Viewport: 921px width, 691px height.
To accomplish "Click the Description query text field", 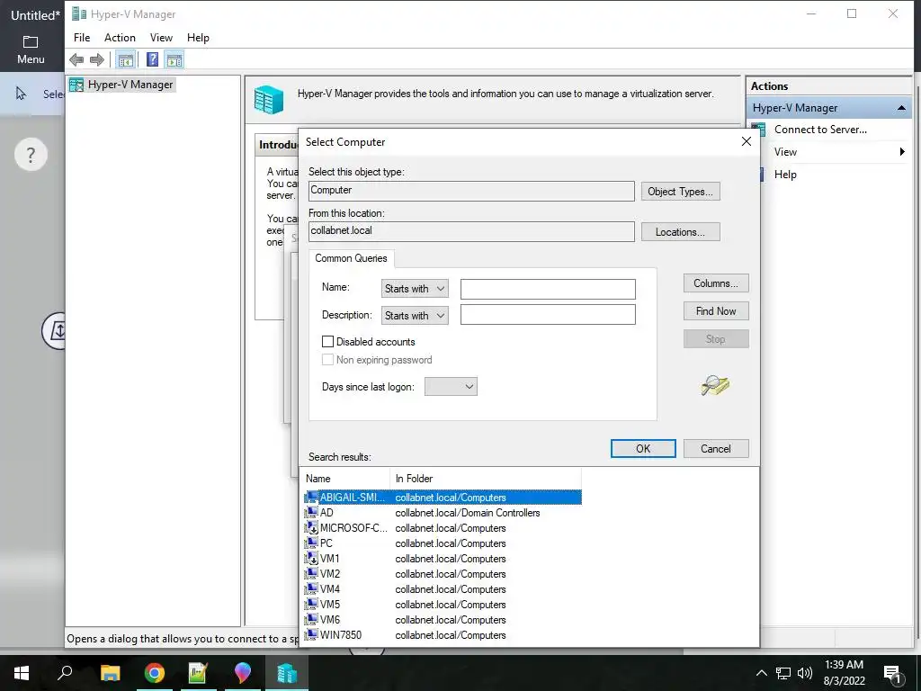I will tap(548, 314).
